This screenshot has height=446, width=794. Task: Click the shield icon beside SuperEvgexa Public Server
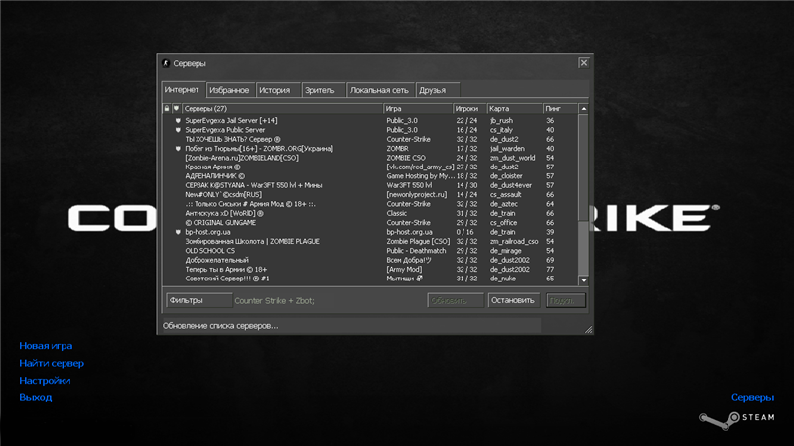(178, 130)
